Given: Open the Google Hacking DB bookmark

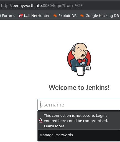Looking at the screenshot, I should pos(99,16).
